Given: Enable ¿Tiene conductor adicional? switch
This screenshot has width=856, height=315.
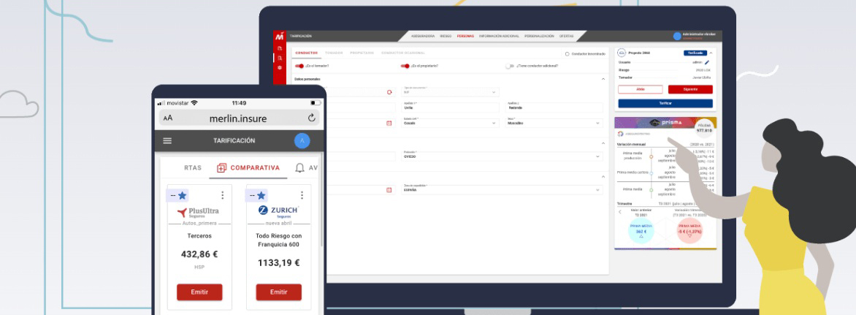Looking at the screenshot, I should 509,66.
